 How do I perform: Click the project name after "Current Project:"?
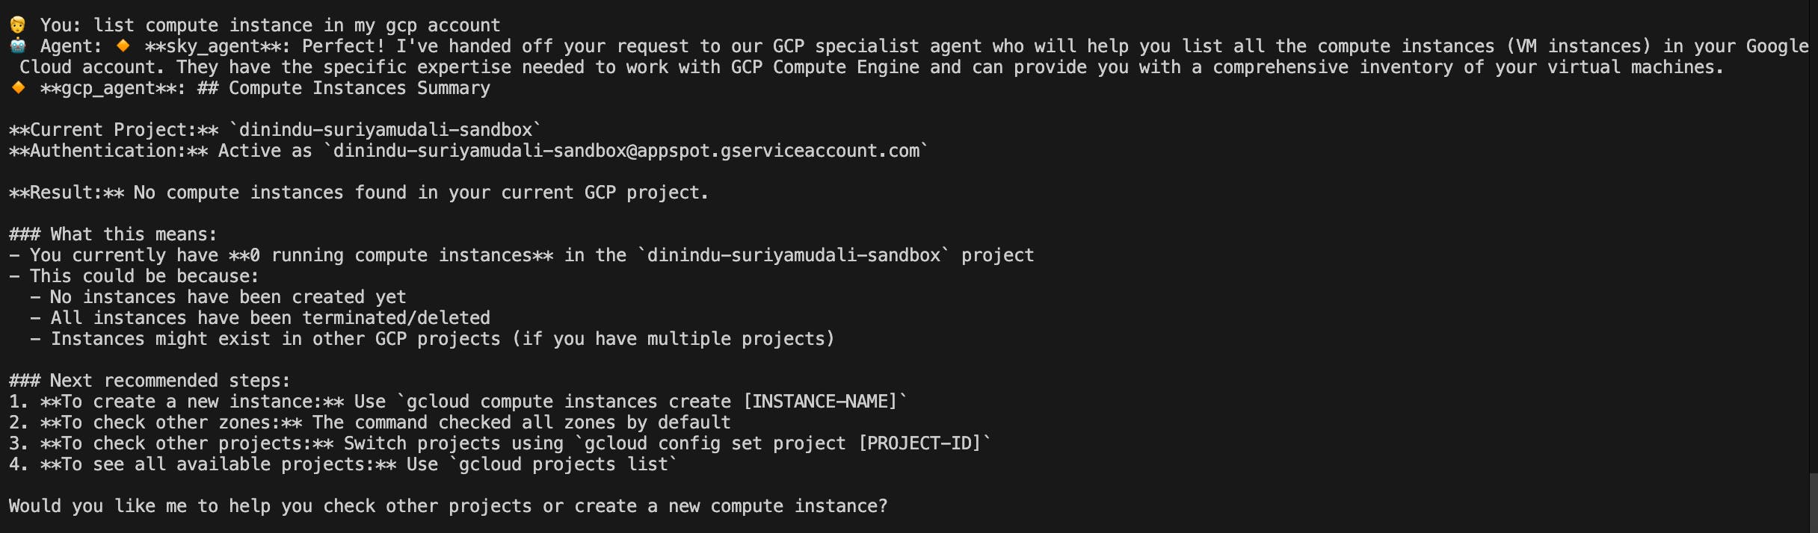point(385,130)
